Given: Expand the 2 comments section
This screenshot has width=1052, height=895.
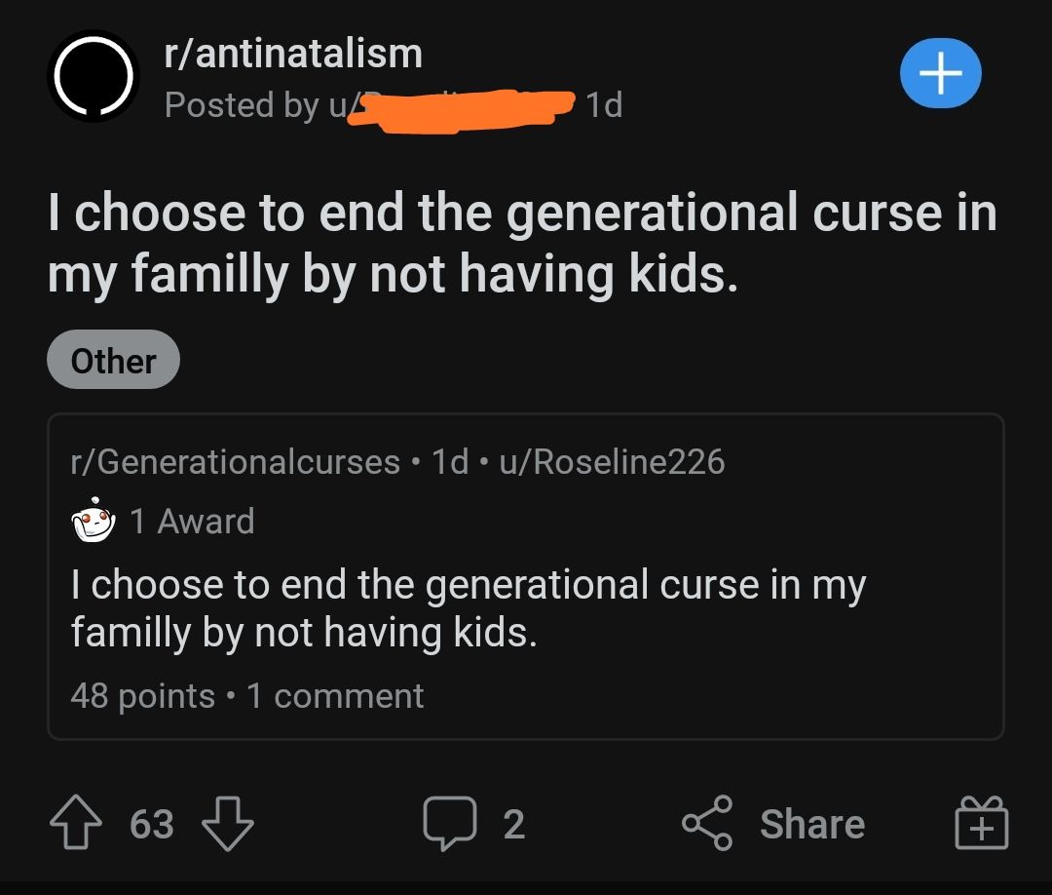Looking at the screenshot, I should (477, 824).
